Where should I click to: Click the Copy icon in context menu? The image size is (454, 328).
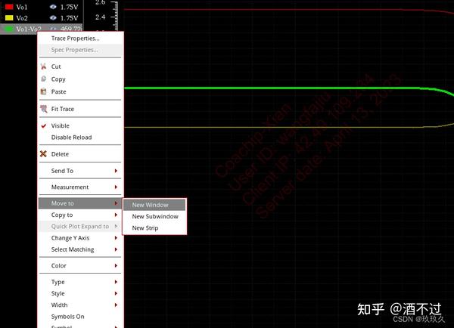[x=43, y=79]
